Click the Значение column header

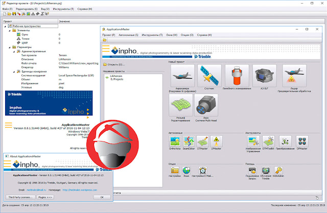pyautogui.click(x=191, y=21)
